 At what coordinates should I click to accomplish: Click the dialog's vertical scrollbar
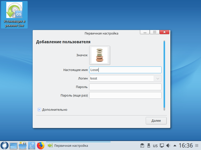(164, 75)
